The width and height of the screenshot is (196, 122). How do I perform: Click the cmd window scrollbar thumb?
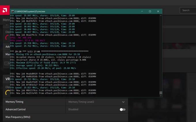[x=161, y=93]
